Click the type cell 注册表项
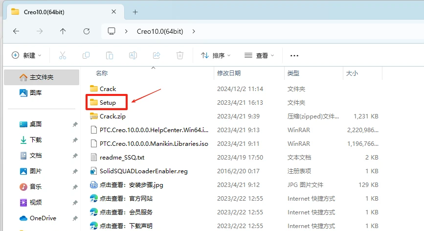The image size is (424, 231). (299, 171)
